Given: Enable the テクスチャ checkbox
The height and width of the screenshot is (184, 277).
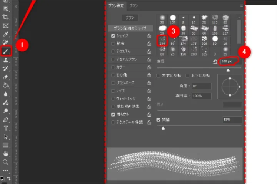Looking at the screenshot, I should (113, 51).
